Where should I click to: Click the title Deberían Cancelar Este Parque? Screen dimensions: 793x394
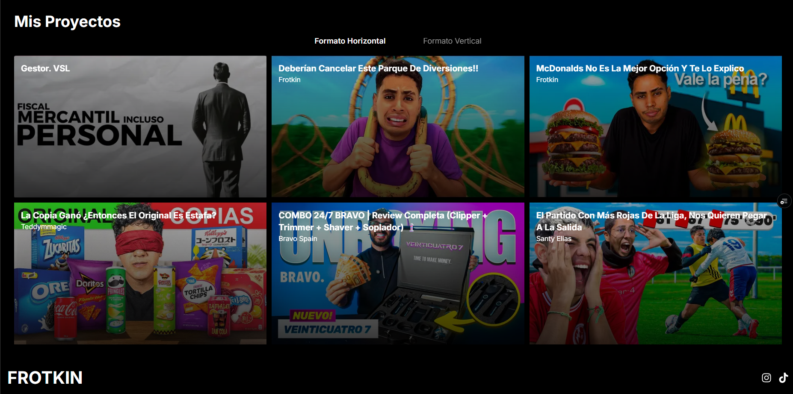[x=379, y=68]
